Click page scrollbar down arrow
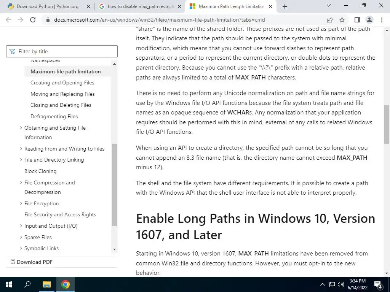390x292 pixels. point(387,273)
